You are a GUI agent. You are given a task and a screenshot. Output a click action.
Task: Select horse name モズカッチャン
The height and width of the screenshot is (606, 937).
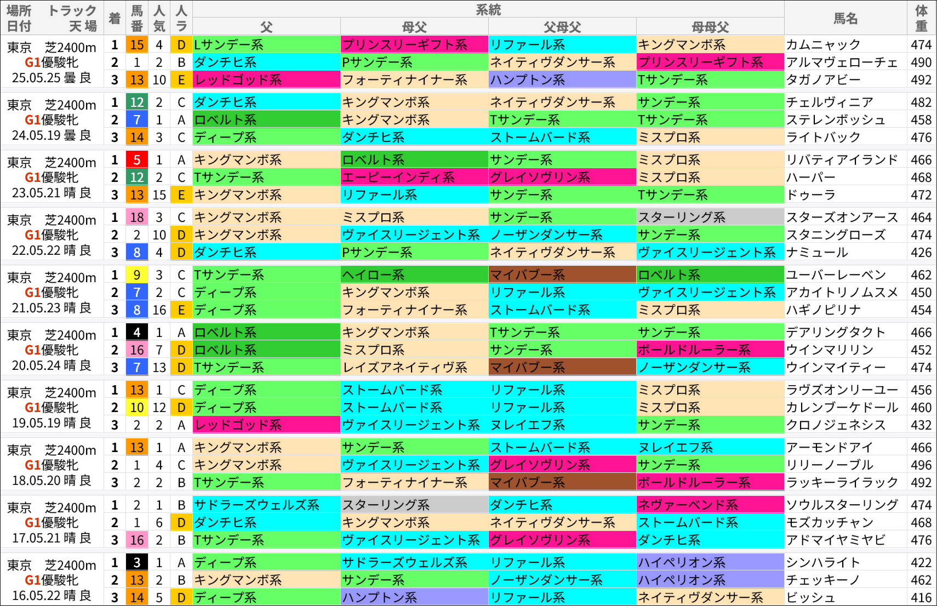(x=830, y=523)
